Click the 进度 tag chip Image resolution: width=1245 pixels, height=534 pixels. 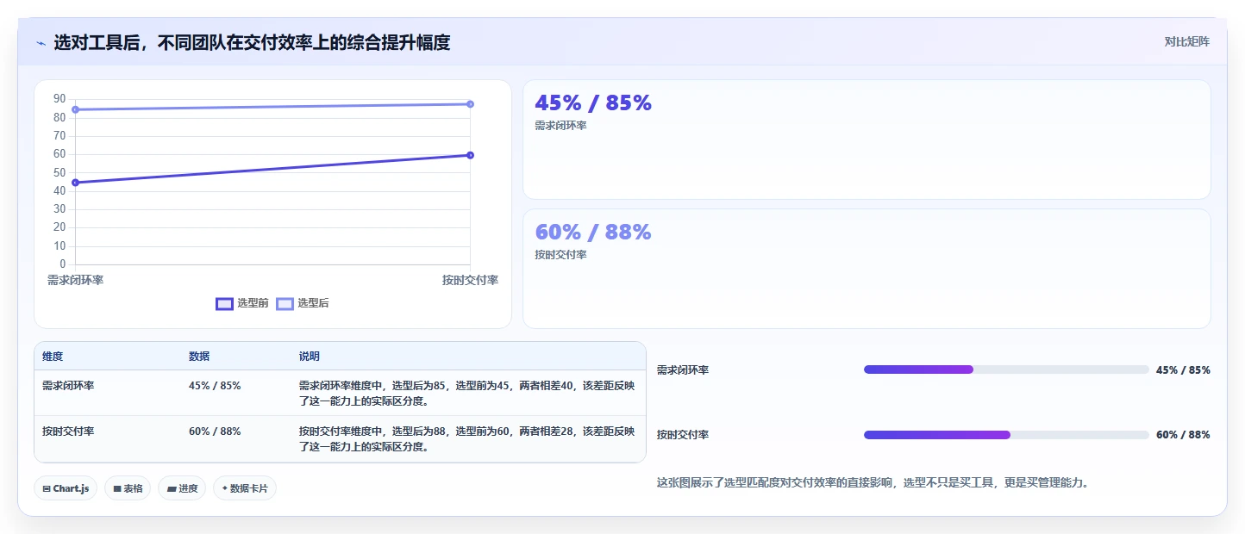182,488
